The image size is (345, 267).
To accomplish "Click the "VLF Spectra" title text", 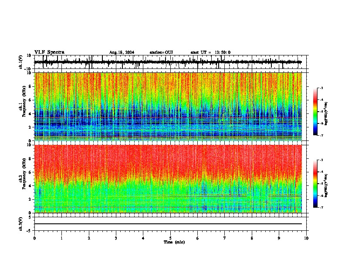I will click(x=49, y=52).
